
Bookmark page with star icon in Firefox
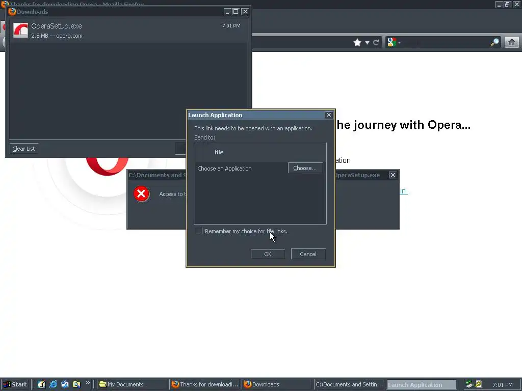tap(357, 43)
